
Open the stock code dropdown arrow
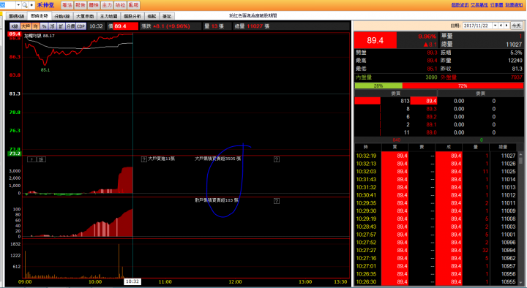pos(18,5)
